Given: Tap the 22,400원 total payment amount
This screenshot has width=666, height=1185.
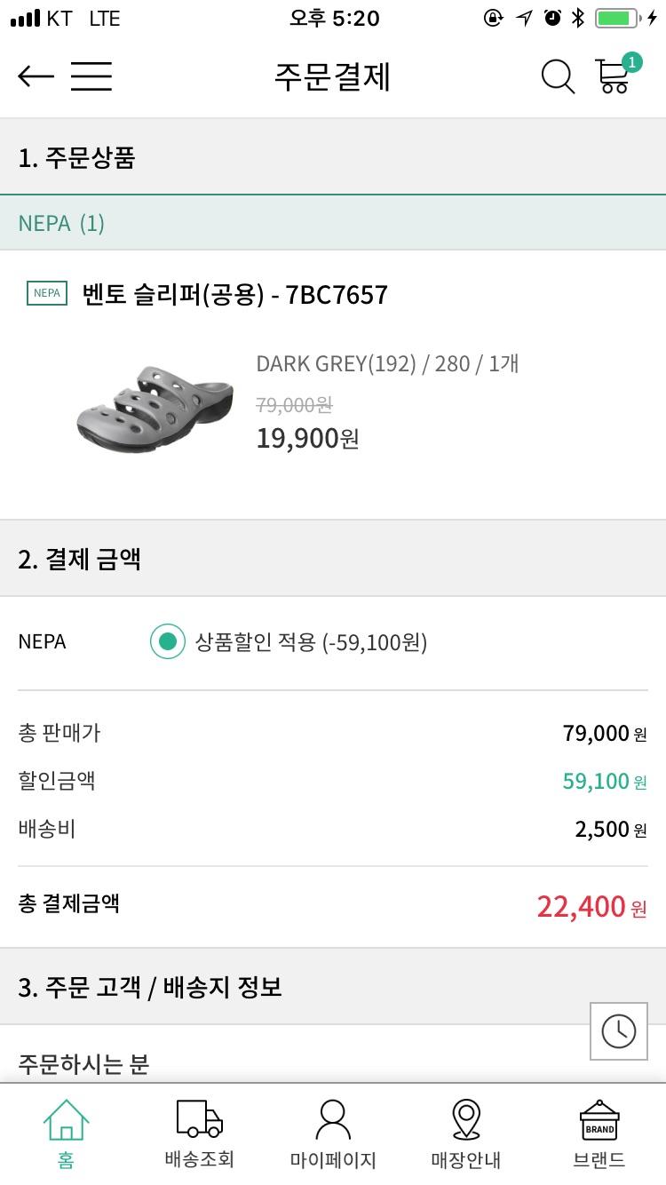Looking at the screenshot, I should [591, 907].
